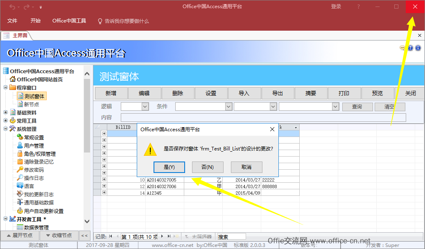Click the navigation tree scroll up arrow
Image resolution: width=425 pixels, height=249 pixels.
coord(87,74)
